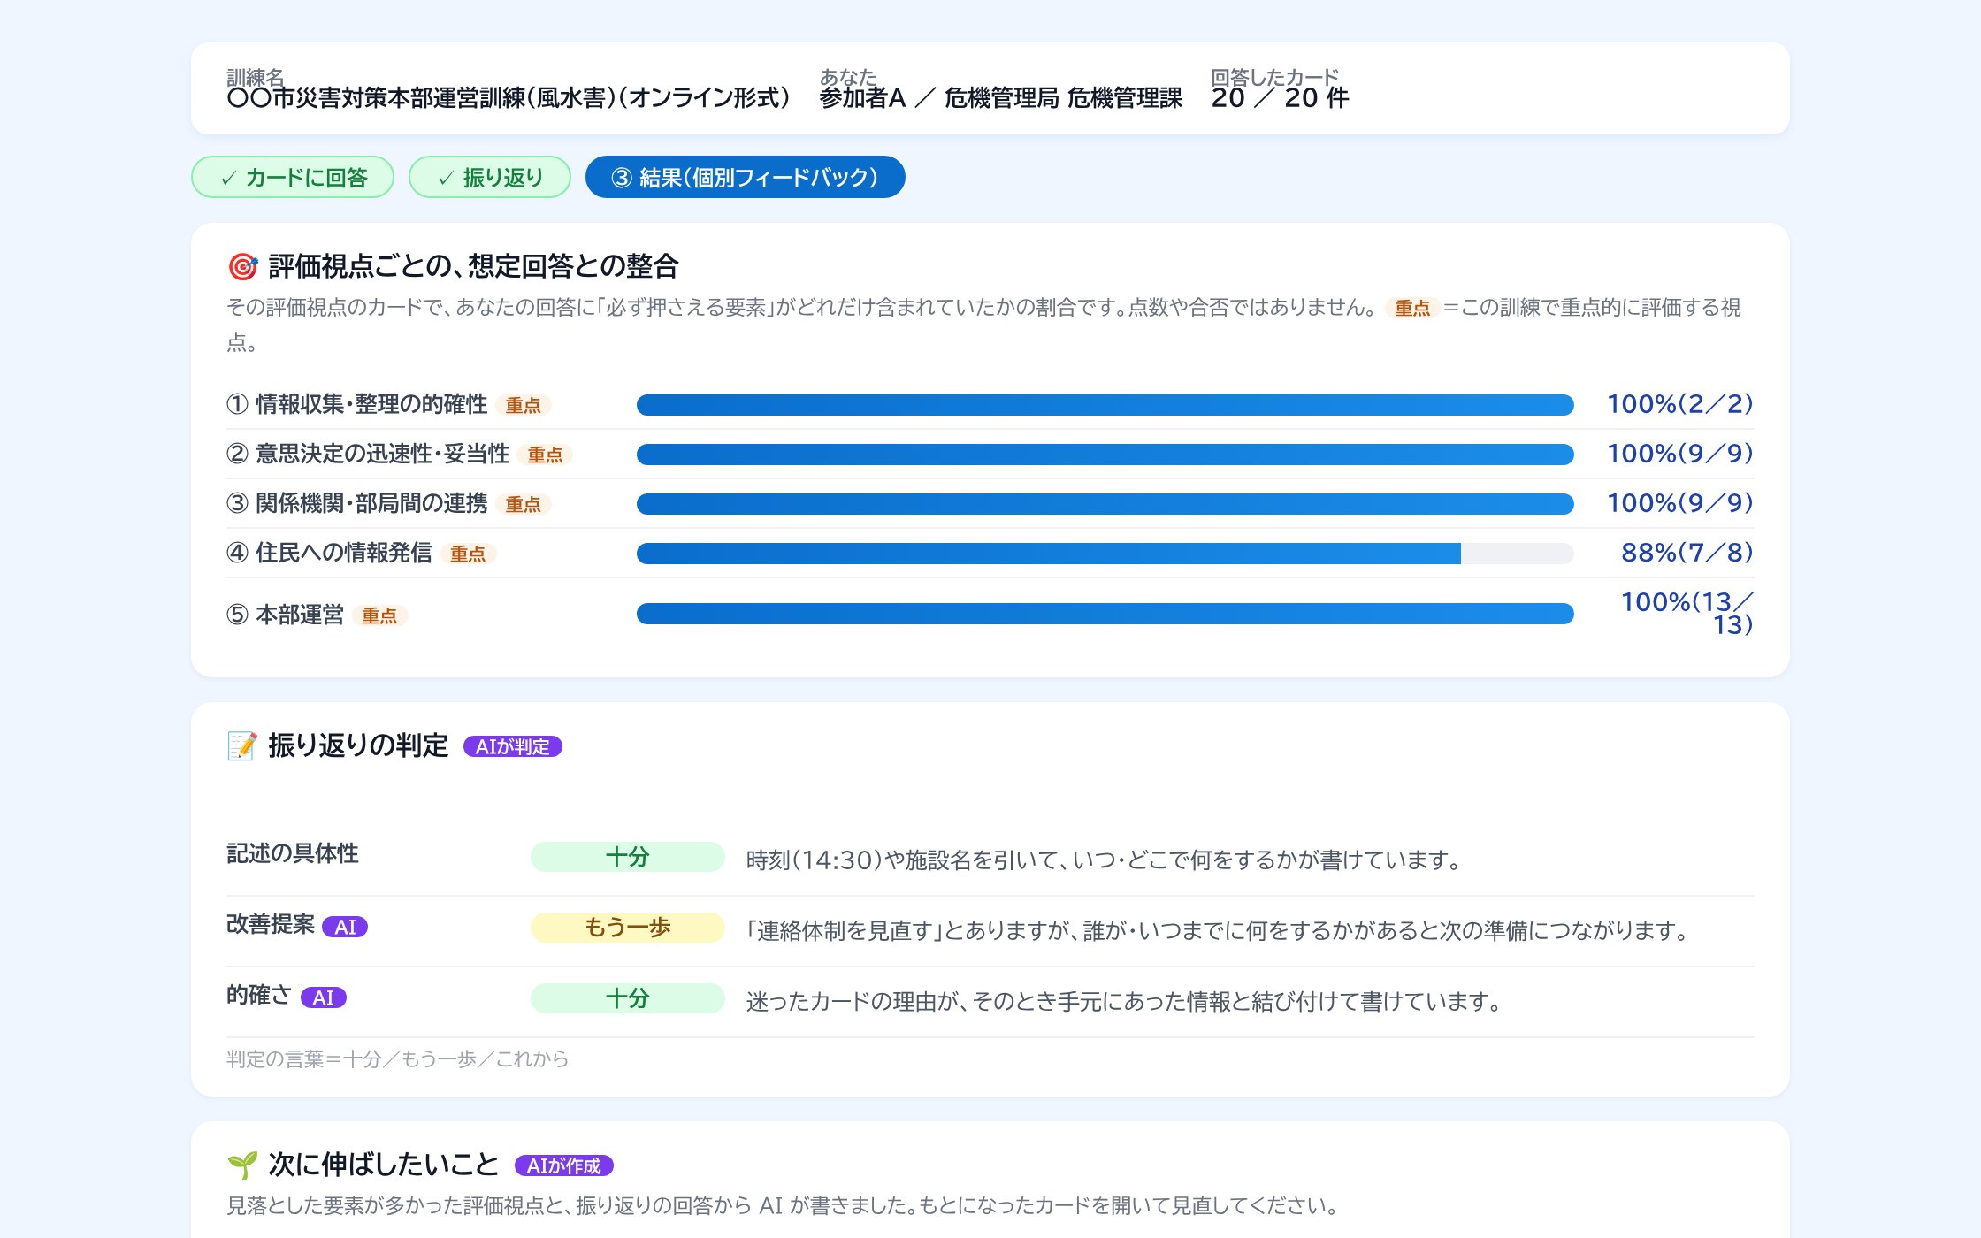
Task: Click the 記述の具体性 row label
Action: click(293, 853)
